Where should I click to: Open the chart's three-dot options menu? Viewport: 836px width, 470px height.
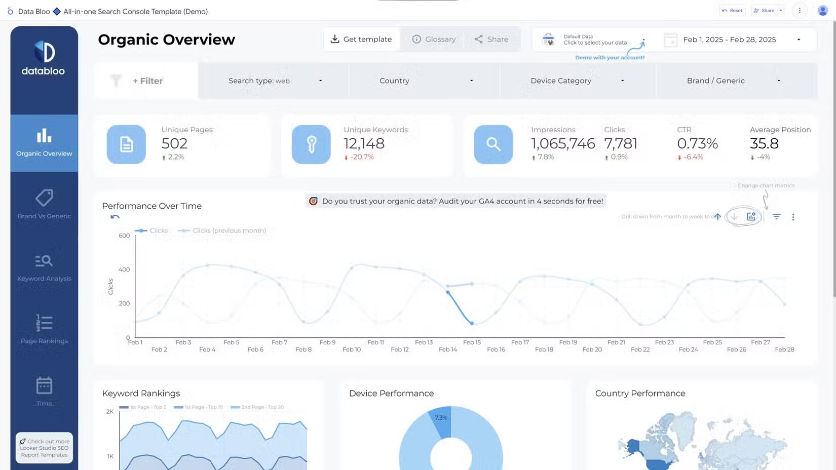[x=793, y=217]
